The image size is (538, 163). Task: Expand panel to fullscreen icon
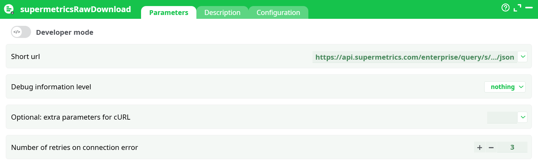click(517, 8)
